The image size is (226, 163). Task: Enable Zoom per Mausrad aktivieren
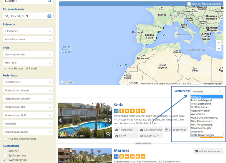pos(189,4)
